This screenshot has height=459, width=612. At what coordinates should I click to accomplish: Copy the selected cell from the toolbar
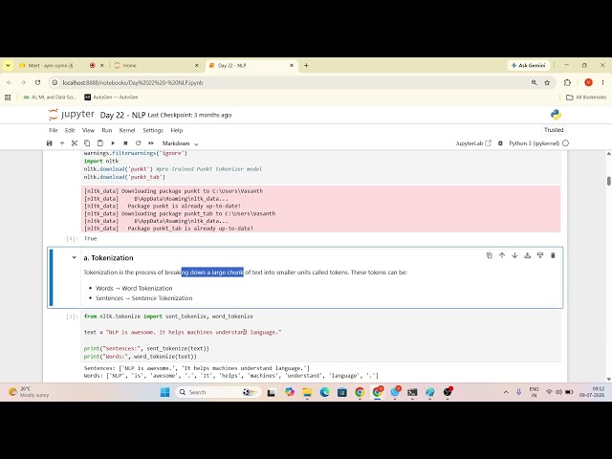pyautogui.click(x=87, y=143)
